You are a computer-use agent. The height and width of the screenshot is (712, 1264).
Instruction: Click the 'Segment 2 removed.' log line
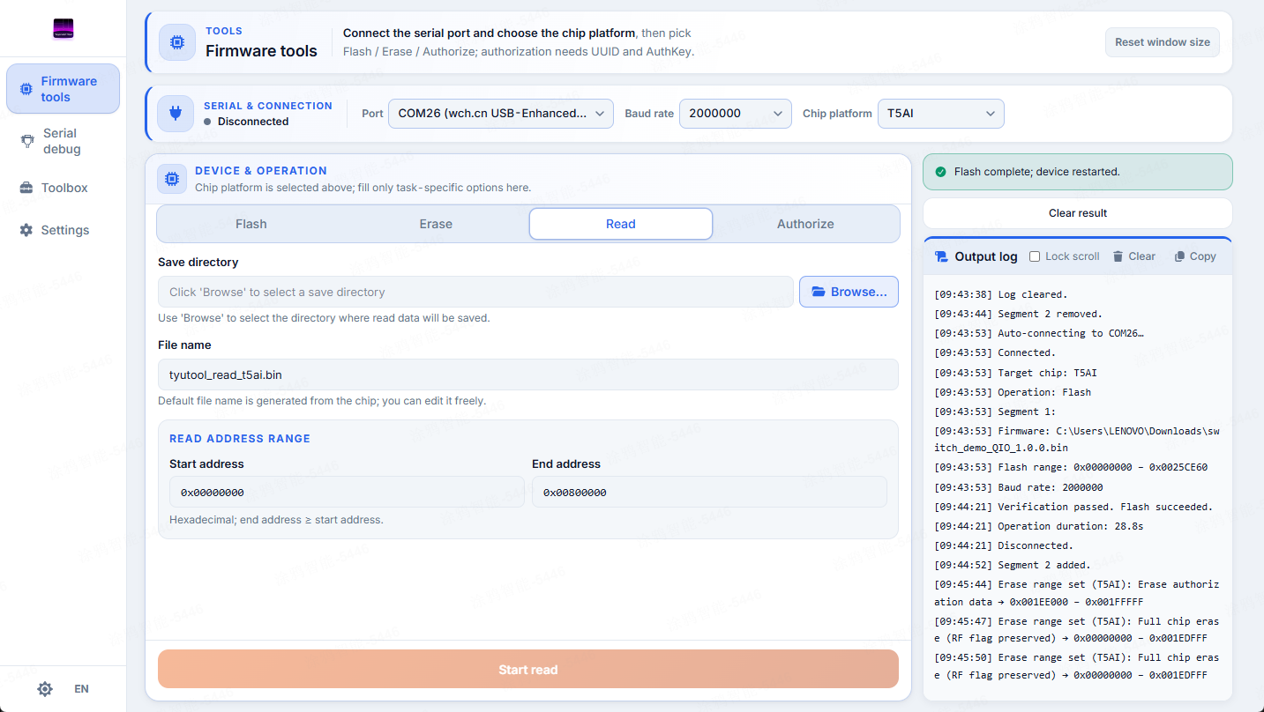pyautogui.click(x=1018, y=314)
